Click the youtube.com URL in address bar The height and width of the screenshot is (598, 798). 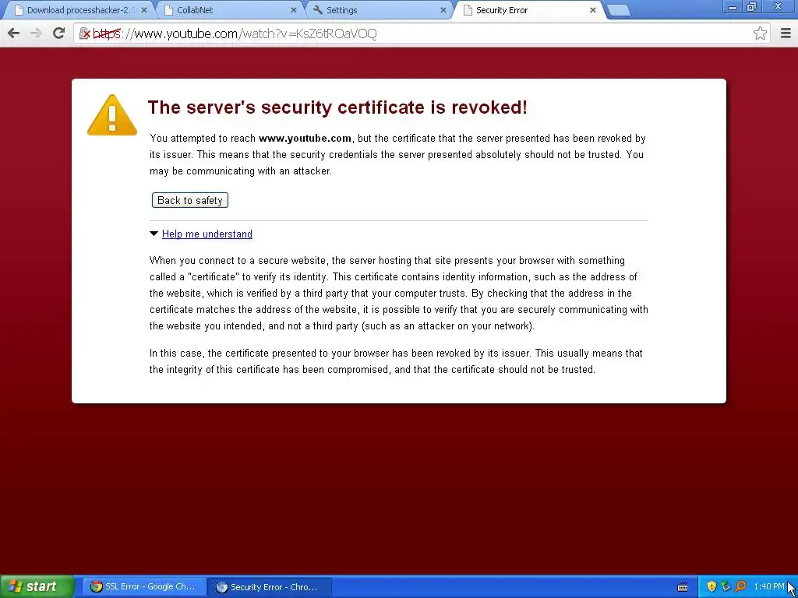[234, 34]
